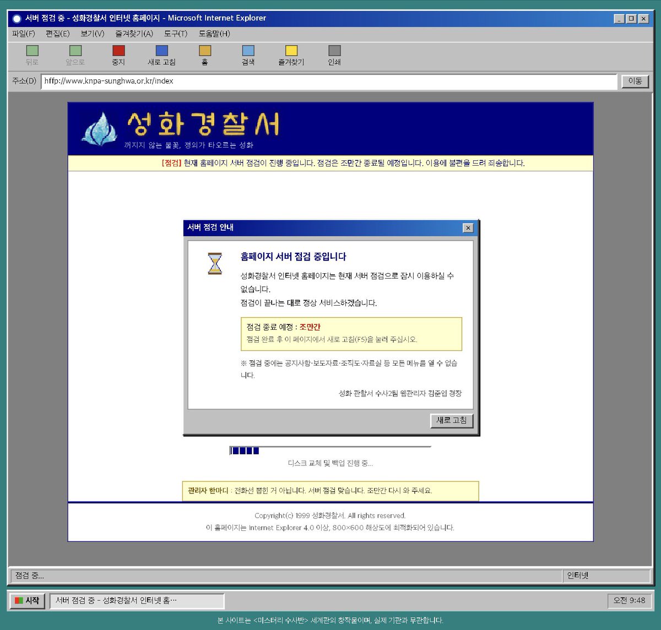Viewport: 661px width, 630px height.
Task: Click the 웹관리자 김준엽 경장 signature
Action: [400, 393]
